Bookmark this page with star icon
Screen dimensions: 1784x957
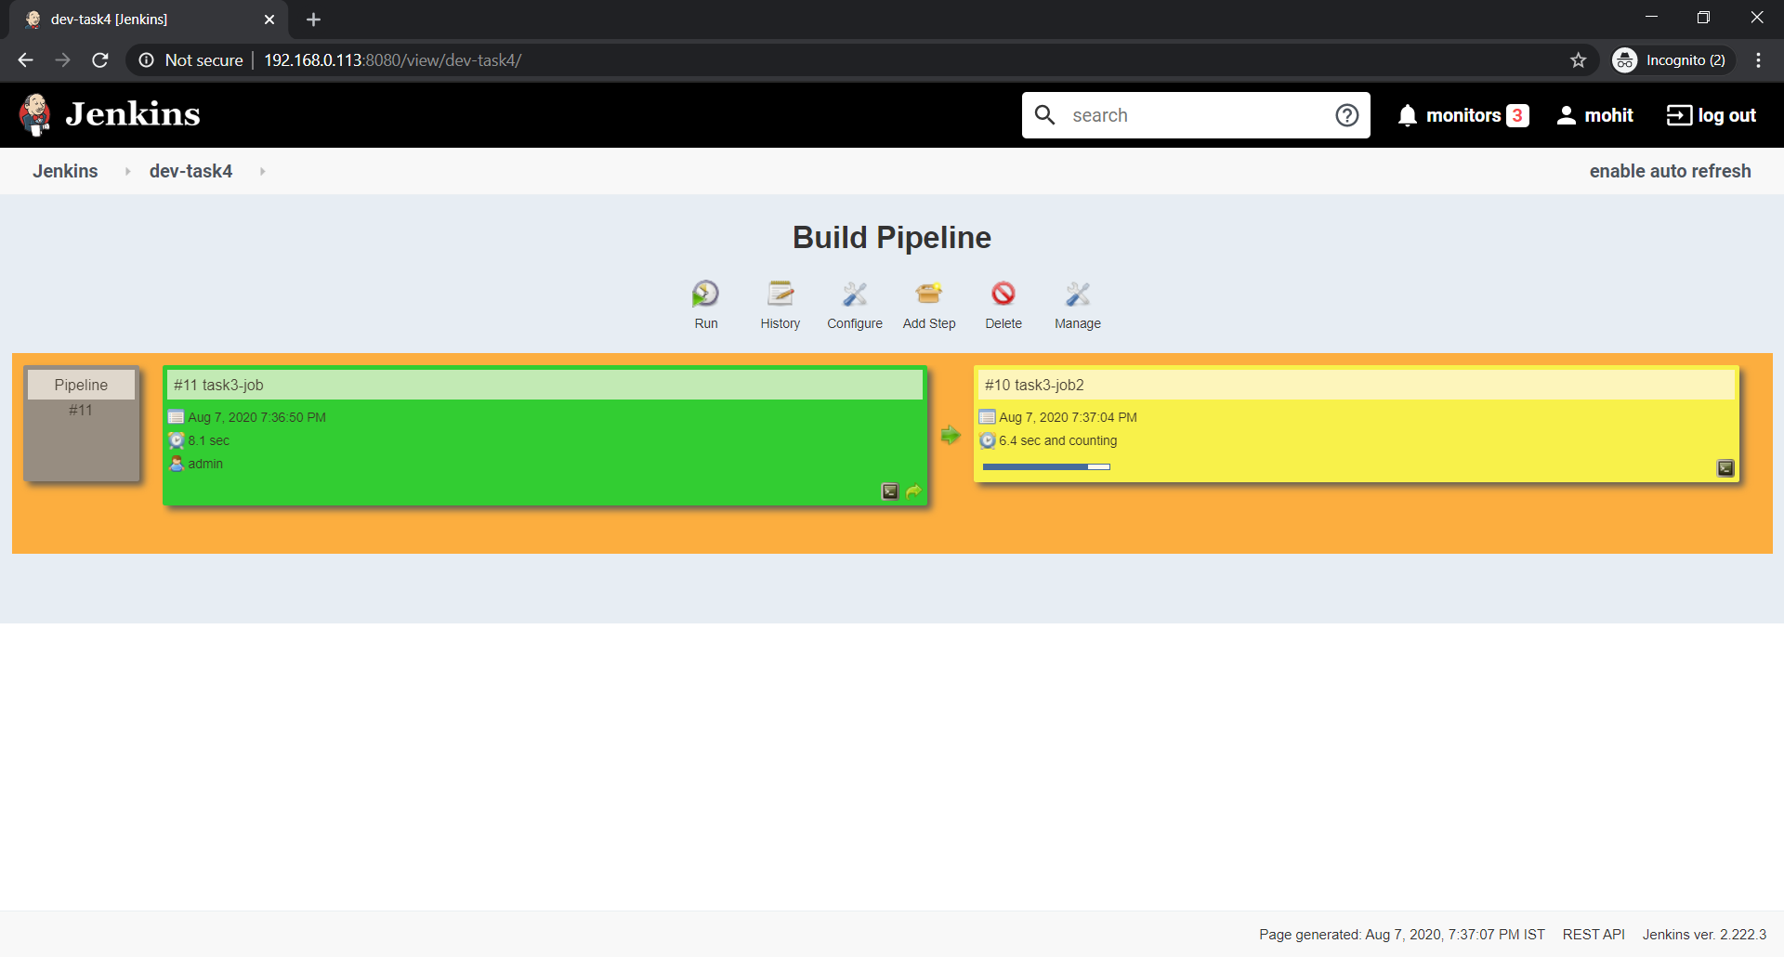pos(1578,60)
